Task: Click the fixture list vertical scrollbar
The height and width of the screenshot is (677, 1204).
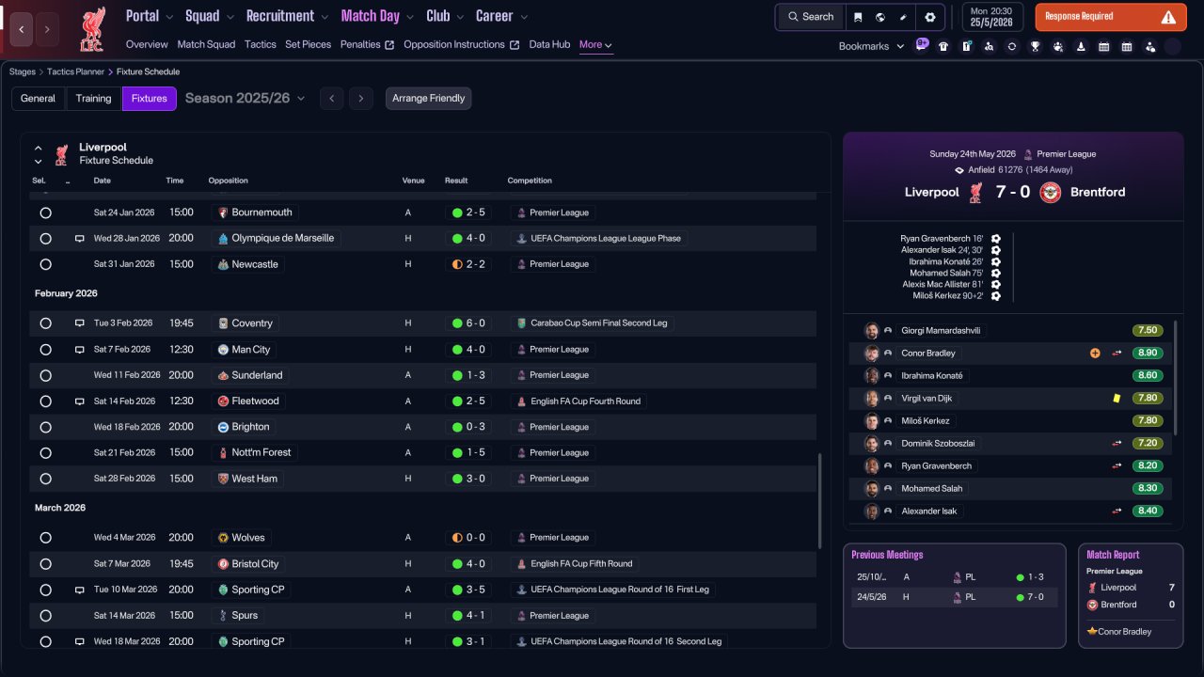Action: (x=819, y=498)
